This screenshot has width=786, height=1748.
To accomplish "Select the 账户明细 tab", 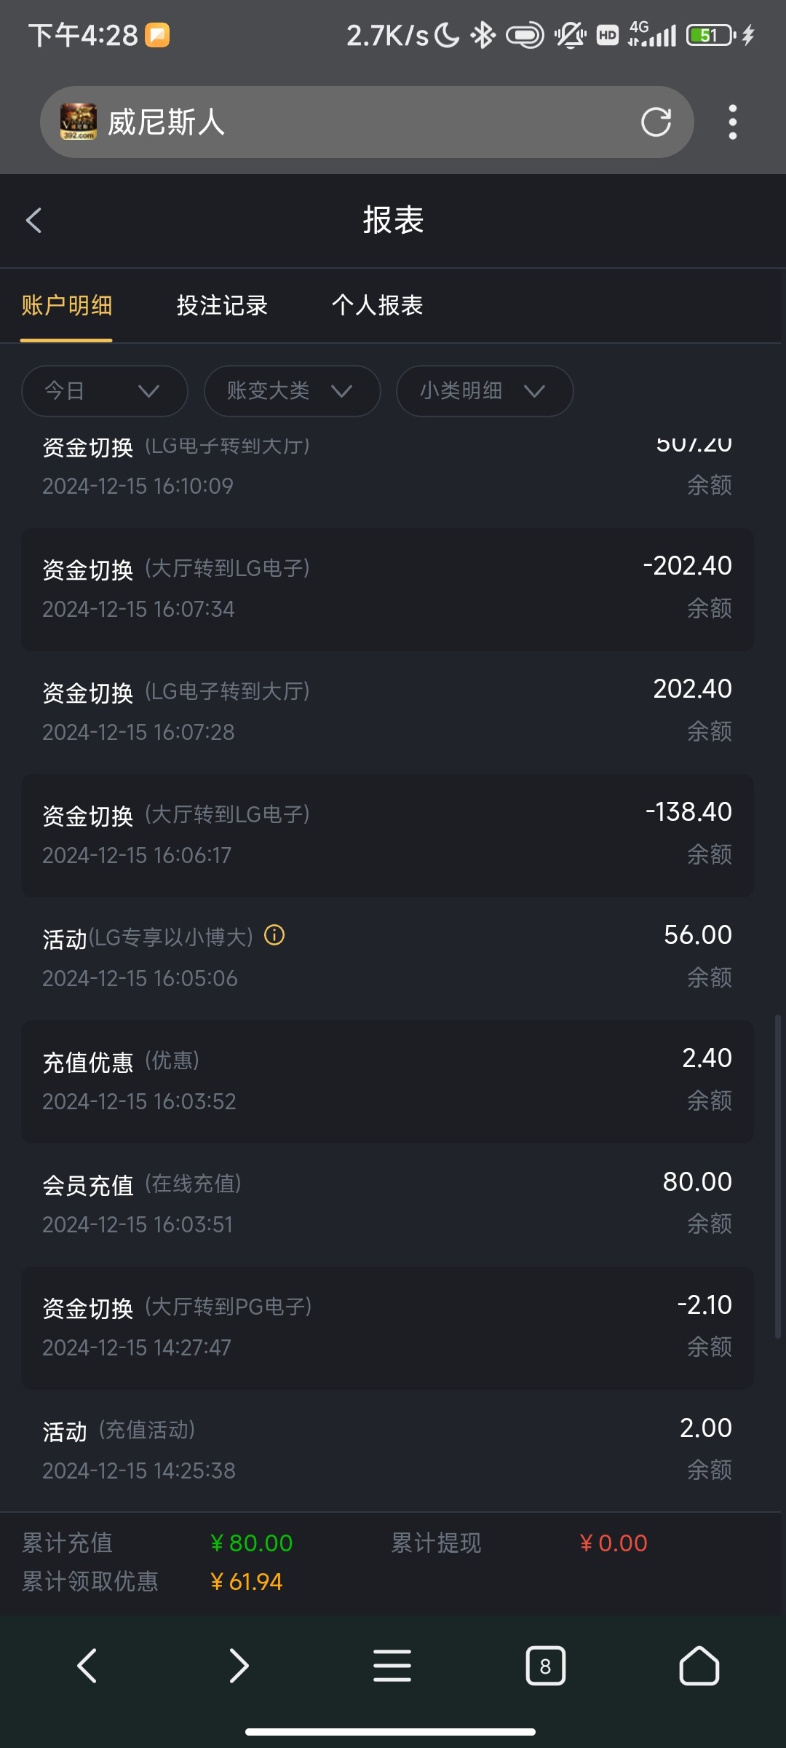I will tap(66, 305).
